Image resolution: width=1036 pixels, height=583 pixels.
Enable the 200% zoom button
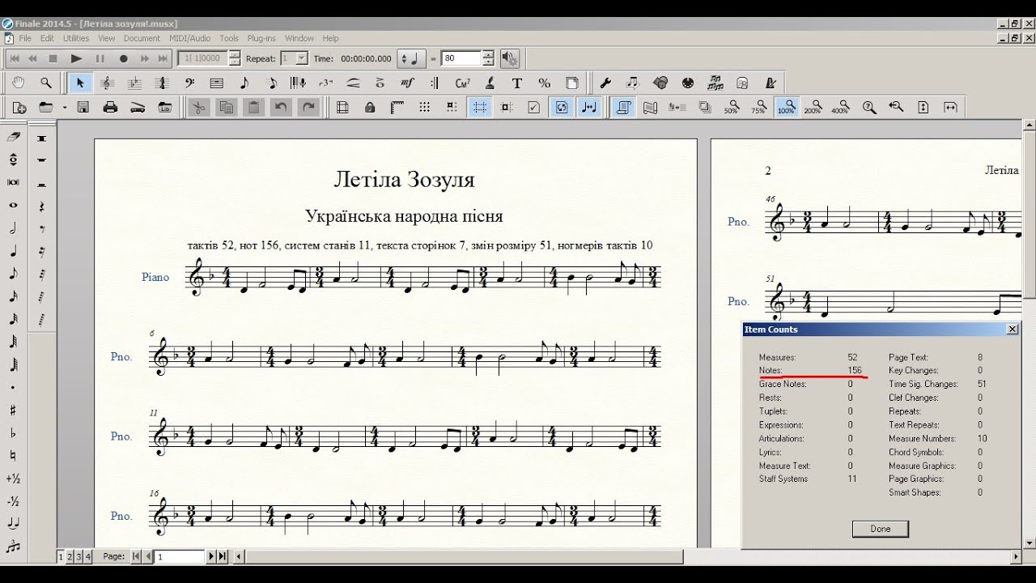coord(813,107)
